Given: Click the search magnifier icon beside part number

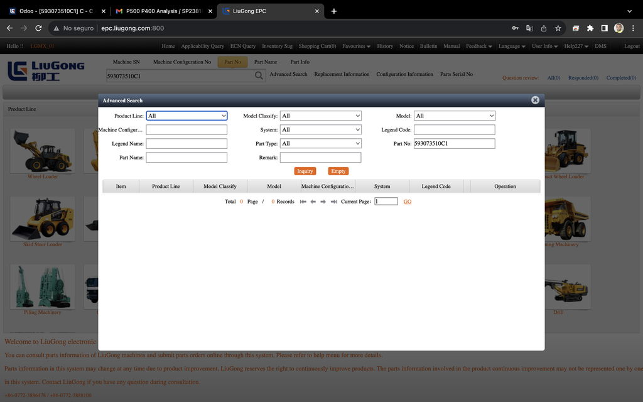Looking at the screenshot, I should pyautogui.click(x=259, y=76).
